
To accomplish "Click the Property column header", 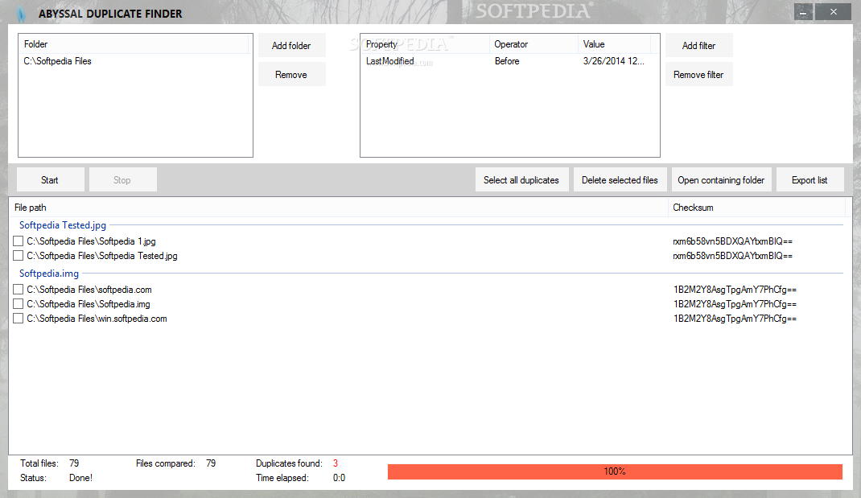I will point(425,44).
